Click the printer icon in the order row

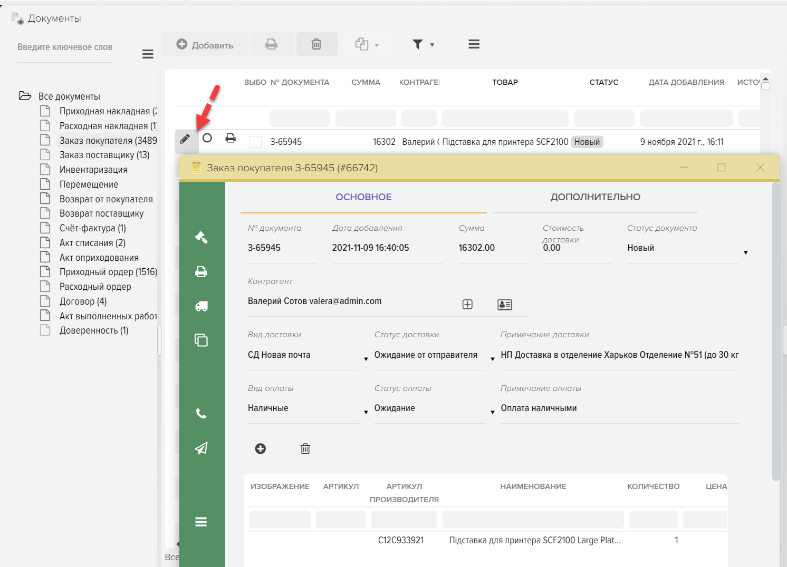(231, 138)
